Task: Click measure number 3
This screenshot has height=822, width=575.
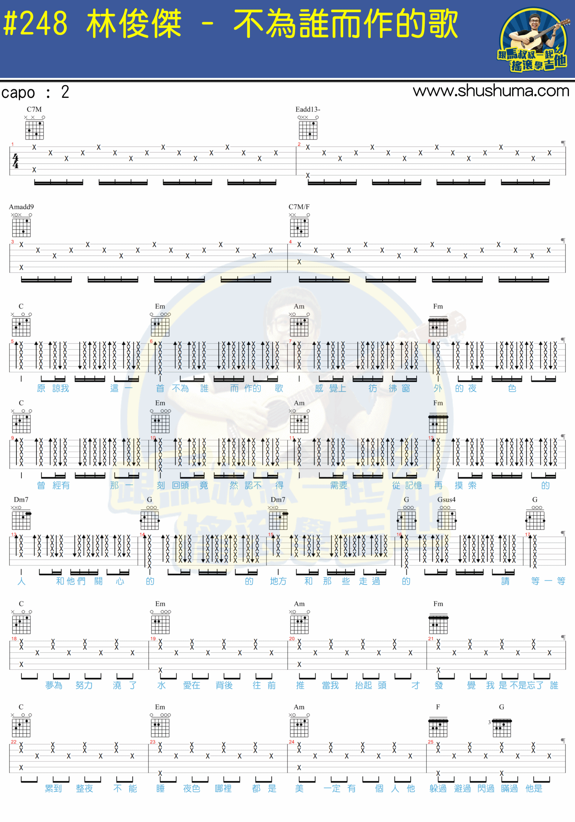Action: pyautogui.click(x=13, y=242)
